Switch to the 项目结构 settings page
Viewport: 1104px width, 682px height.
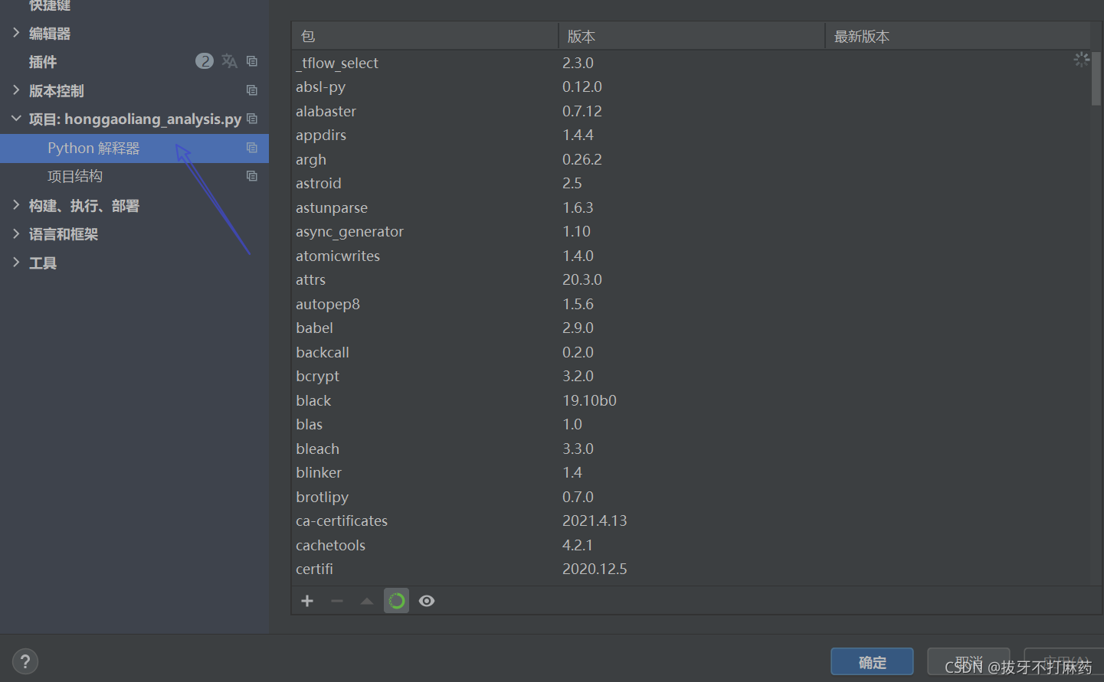pyautogui.click(x=74, y=175)
